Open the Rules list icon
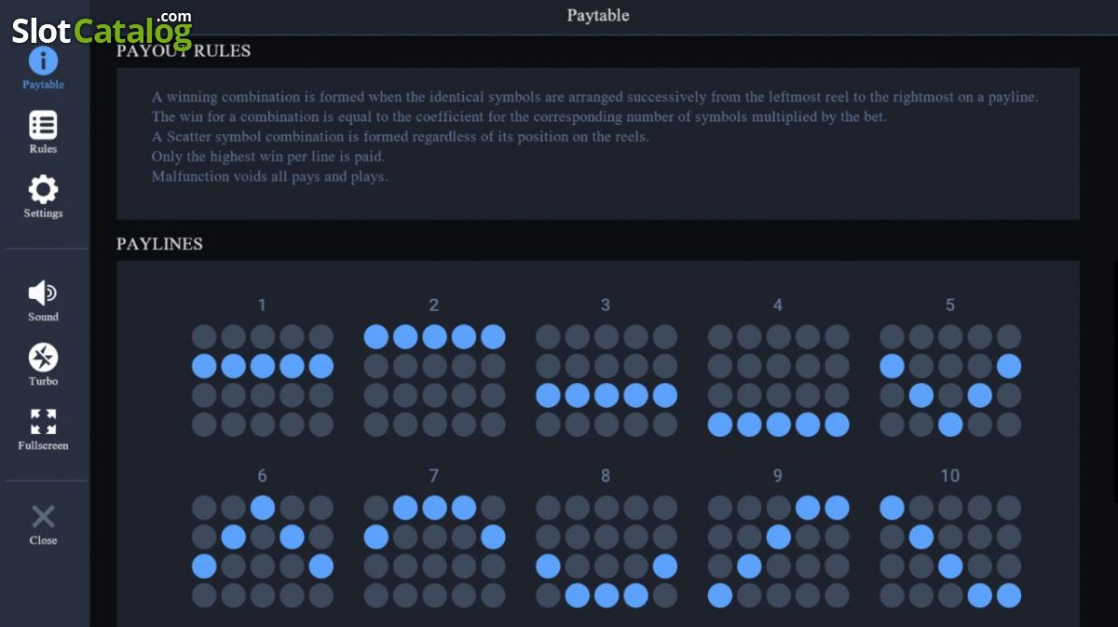1118x627 pixels. (x=43, y=125)
